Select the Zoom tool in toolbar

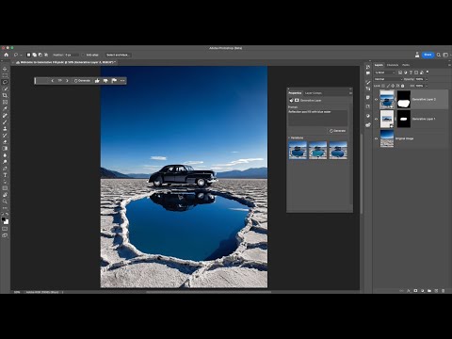5,202
